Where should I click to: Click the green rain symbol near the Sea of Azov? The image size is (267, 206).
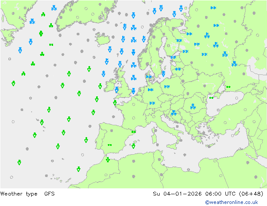(228, 87)
